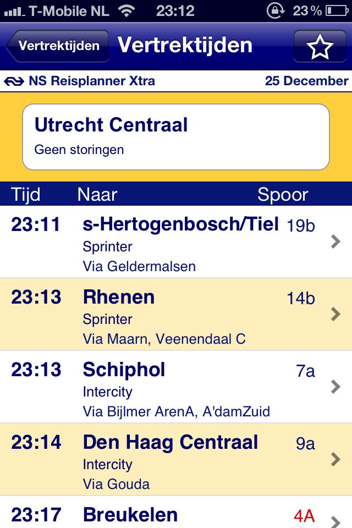Go back using the Vertrektijden back button
Viewport: 352px width, 528px height.
(57, 46)
